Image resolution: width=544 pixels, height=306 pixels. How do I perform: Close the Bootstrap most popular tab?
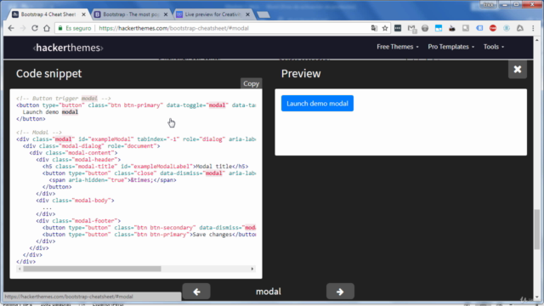pos(166,14)
